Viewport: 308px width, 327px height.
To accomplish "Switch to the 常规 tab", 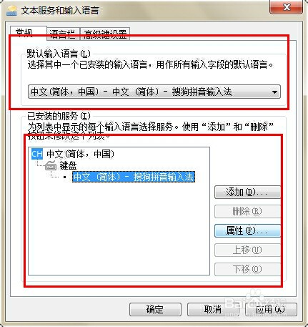I will [x=29, y=33].
